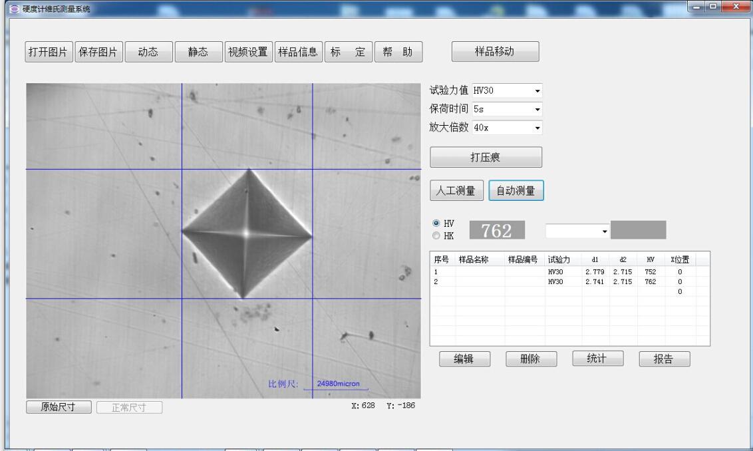
Task: Select the HK radio button
Action: pos(436,235)
